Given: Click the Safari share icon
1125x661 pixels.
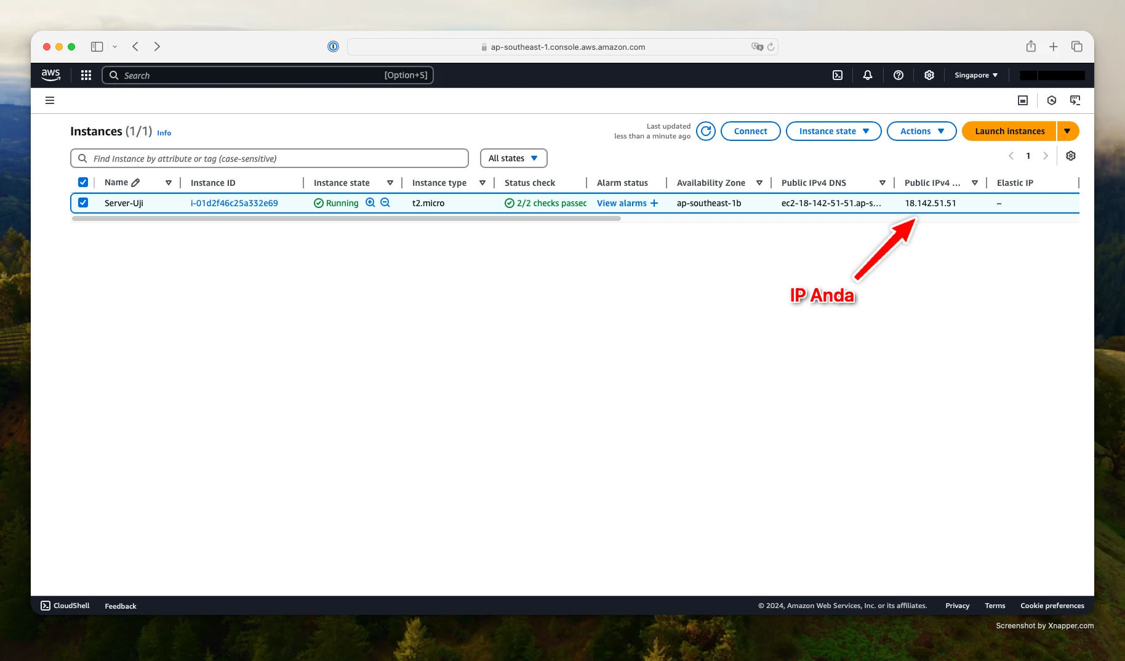Looking at the screenshot, I should point(1031,47).
